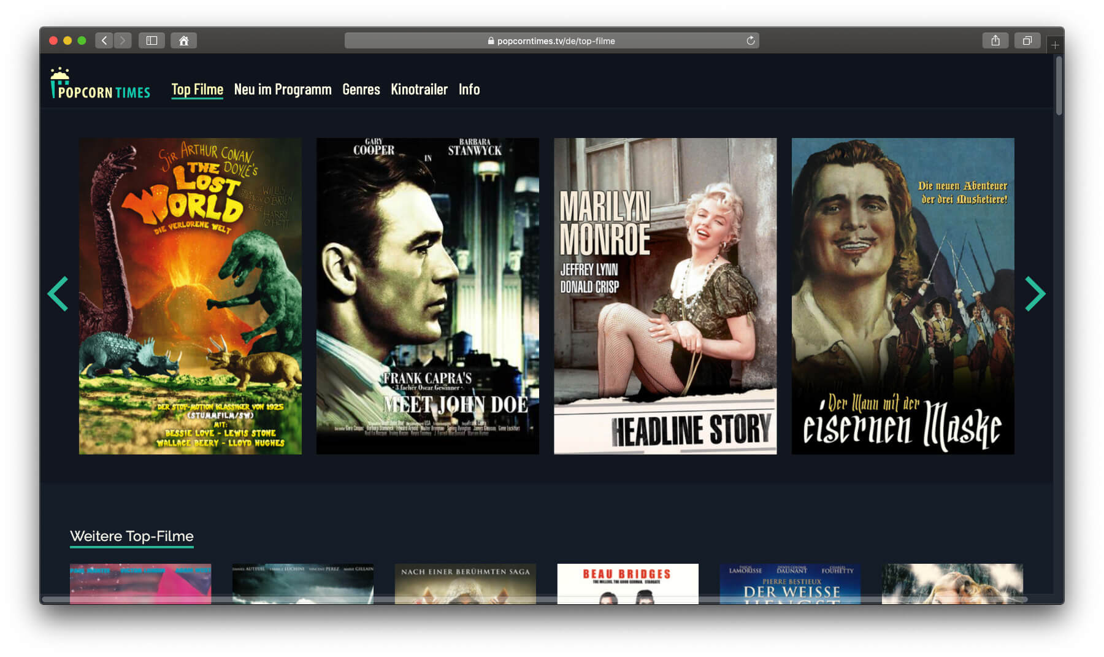1104x657 pixels.
Task: Click the padlock icon in address bar
Action: pyautogui.click(x=491, y=40)
